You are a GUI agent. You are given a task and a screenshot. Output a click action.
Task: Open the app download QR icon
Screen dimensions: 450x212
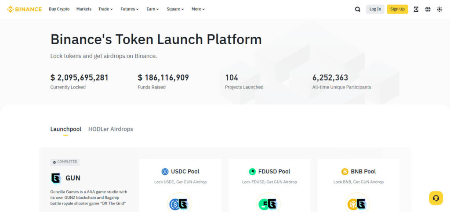click(416, 9)
